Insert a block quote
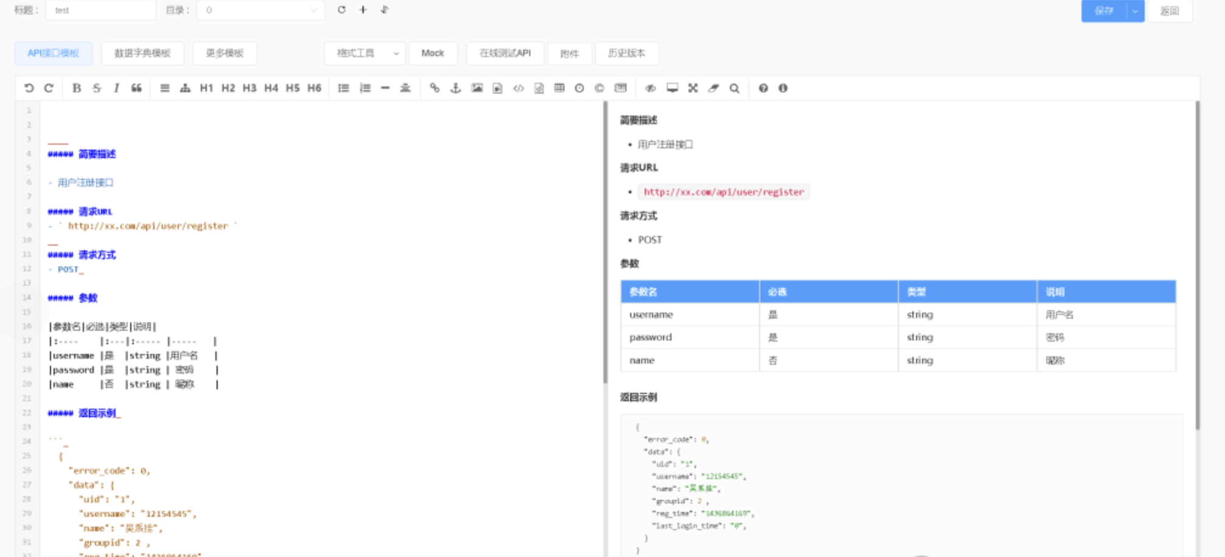This screenshot has height=557, width=1225. (136, 88)
